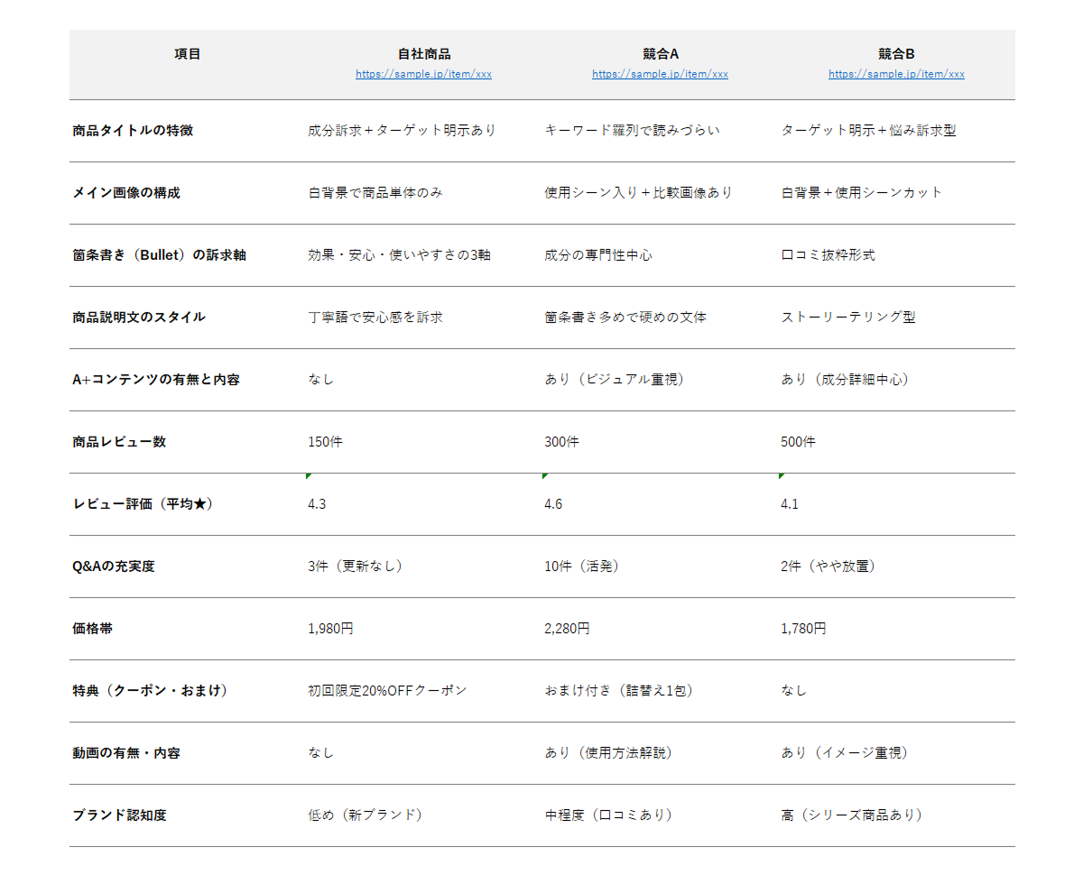
Task: Click cell あり（使用方法解説）
Action: 609,753
